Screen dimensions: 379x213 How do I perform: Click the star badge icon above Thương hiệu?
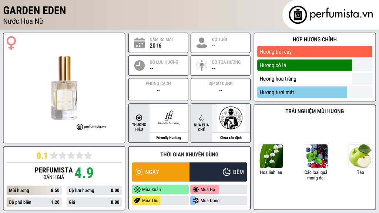pyautogui.click(x=139, y=118)
